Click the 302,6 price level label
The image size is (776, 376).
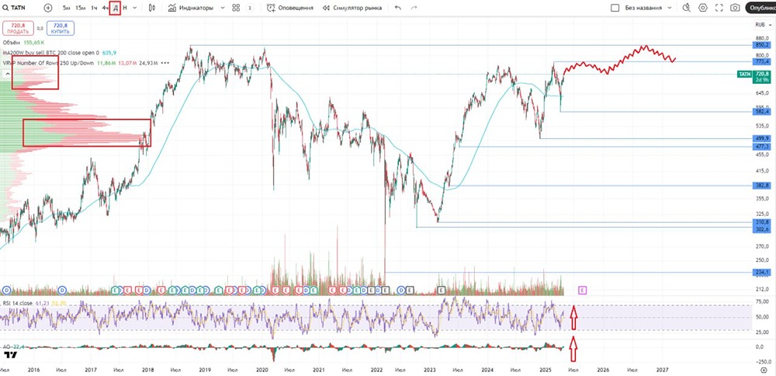tap(762, 228)
